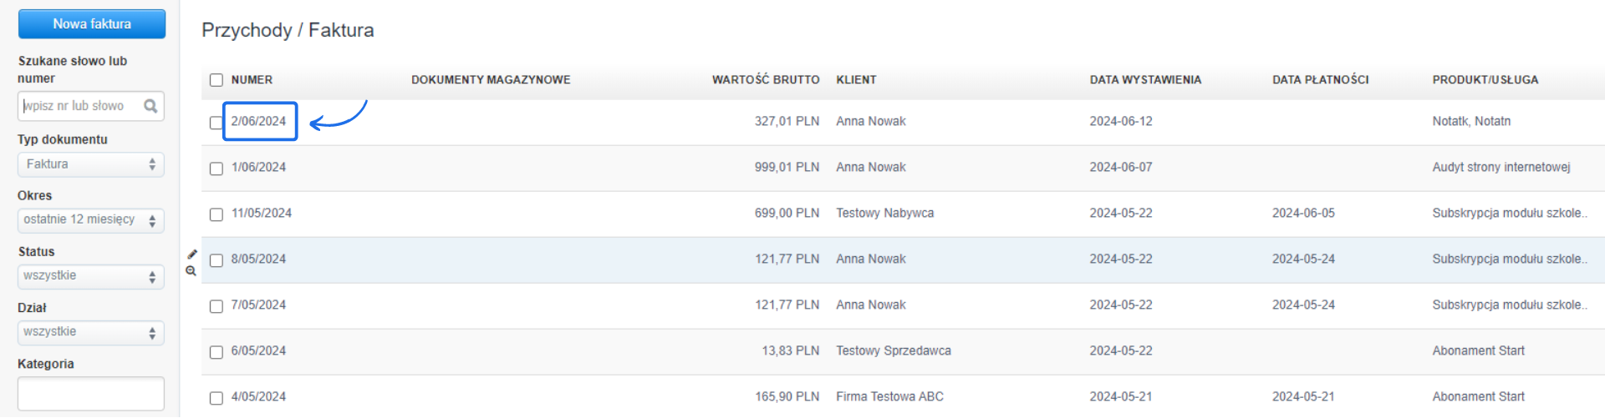The image size is (1605, 418).
Task: Sort by the KLIENT column header
Action: (856, 80)
